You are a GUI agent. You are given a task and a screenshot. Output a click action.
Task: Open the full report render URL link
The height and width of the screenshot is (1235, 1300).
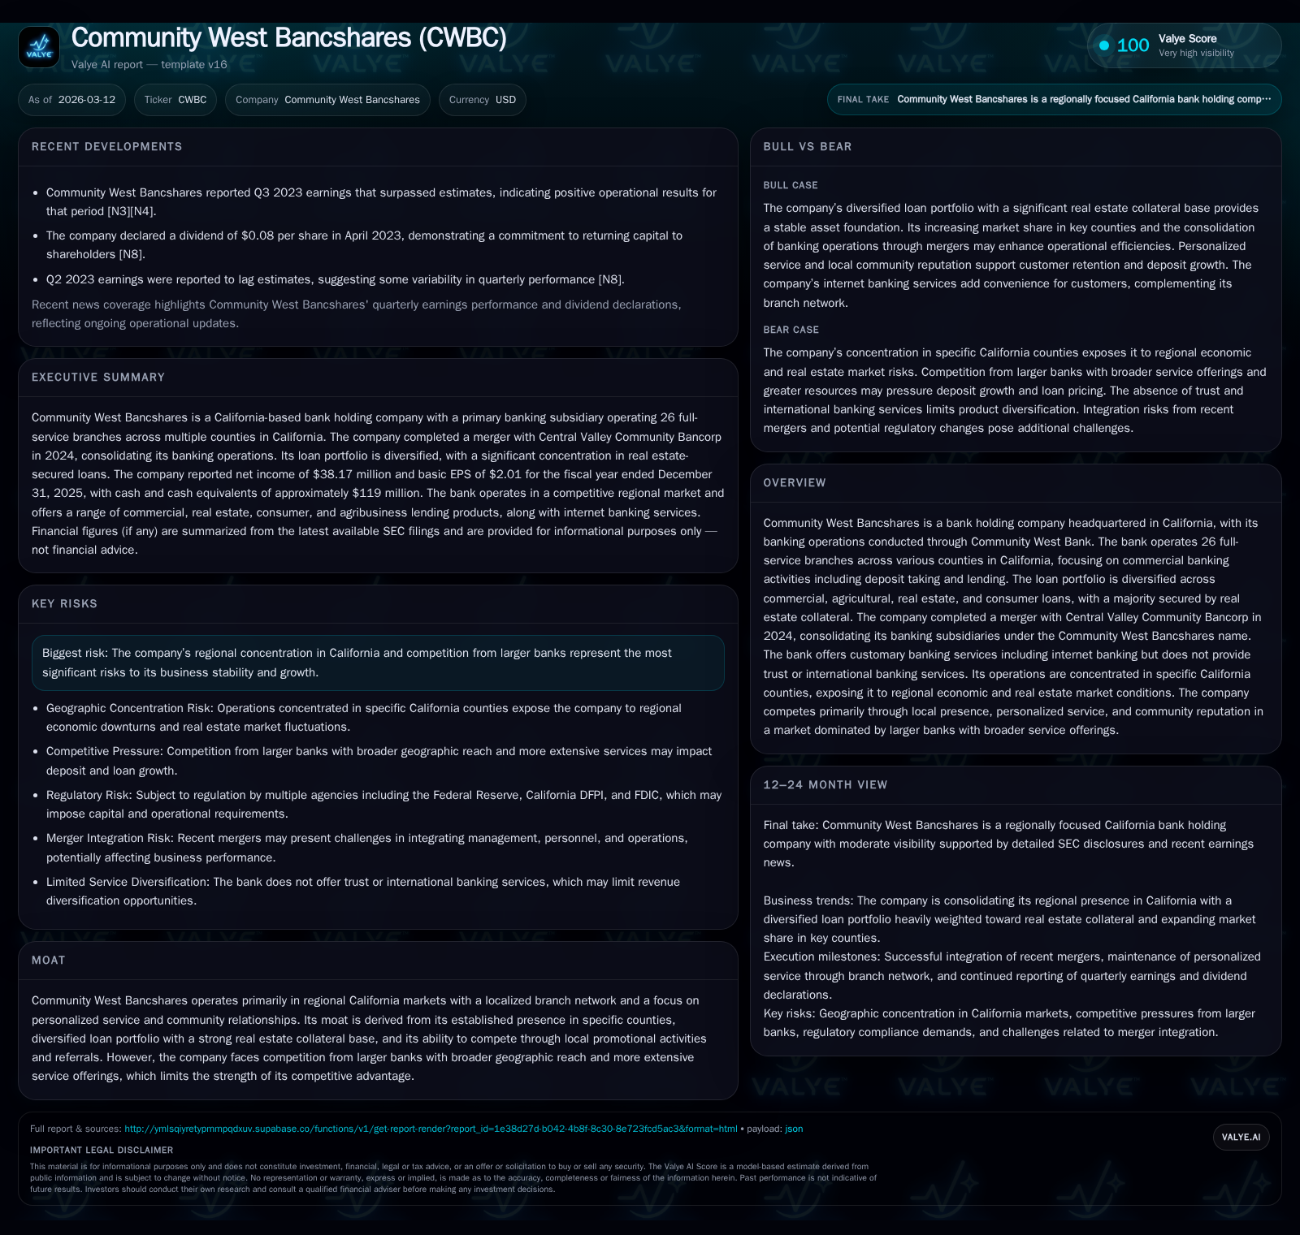[431, 1129]
